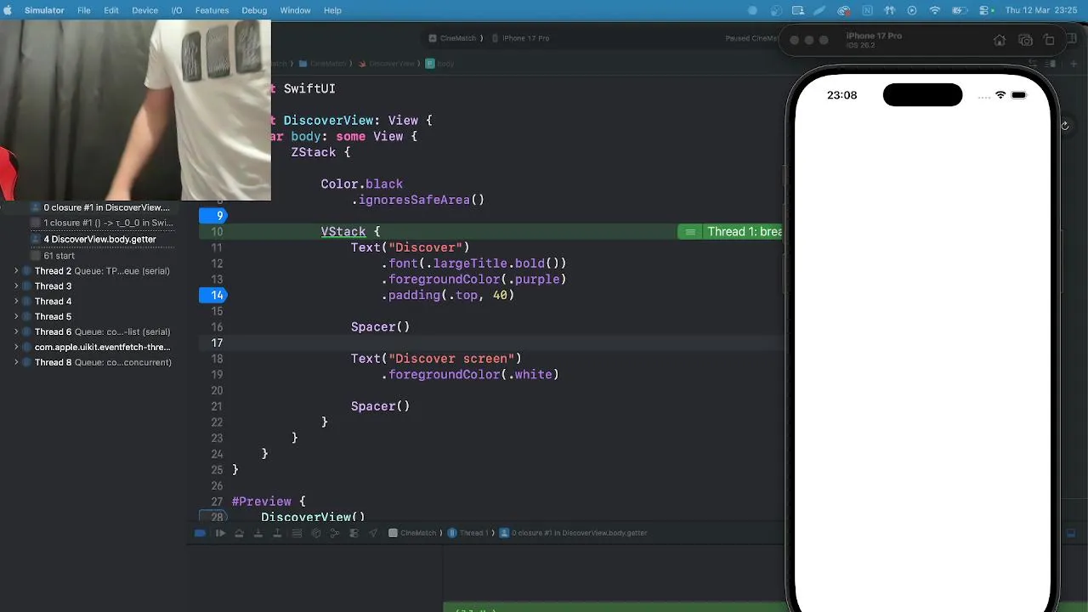The width and height of the screenshot is (1088, 612).
Task: Click Thread 1 in debug bar path
Action: [468, 533]
